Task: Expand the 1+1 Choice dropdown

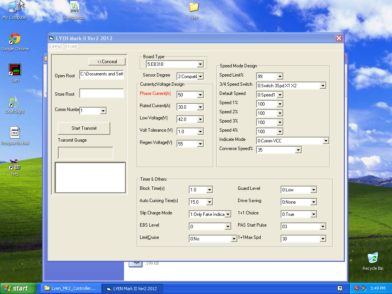Action: pos(314,214)
